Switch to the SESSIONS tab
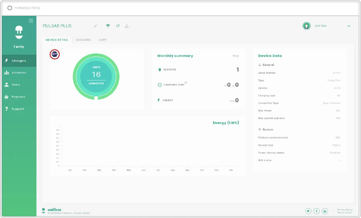The image size is (361, 218). point(83,40)
